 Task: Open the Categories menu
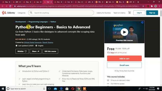pos(22,13)
